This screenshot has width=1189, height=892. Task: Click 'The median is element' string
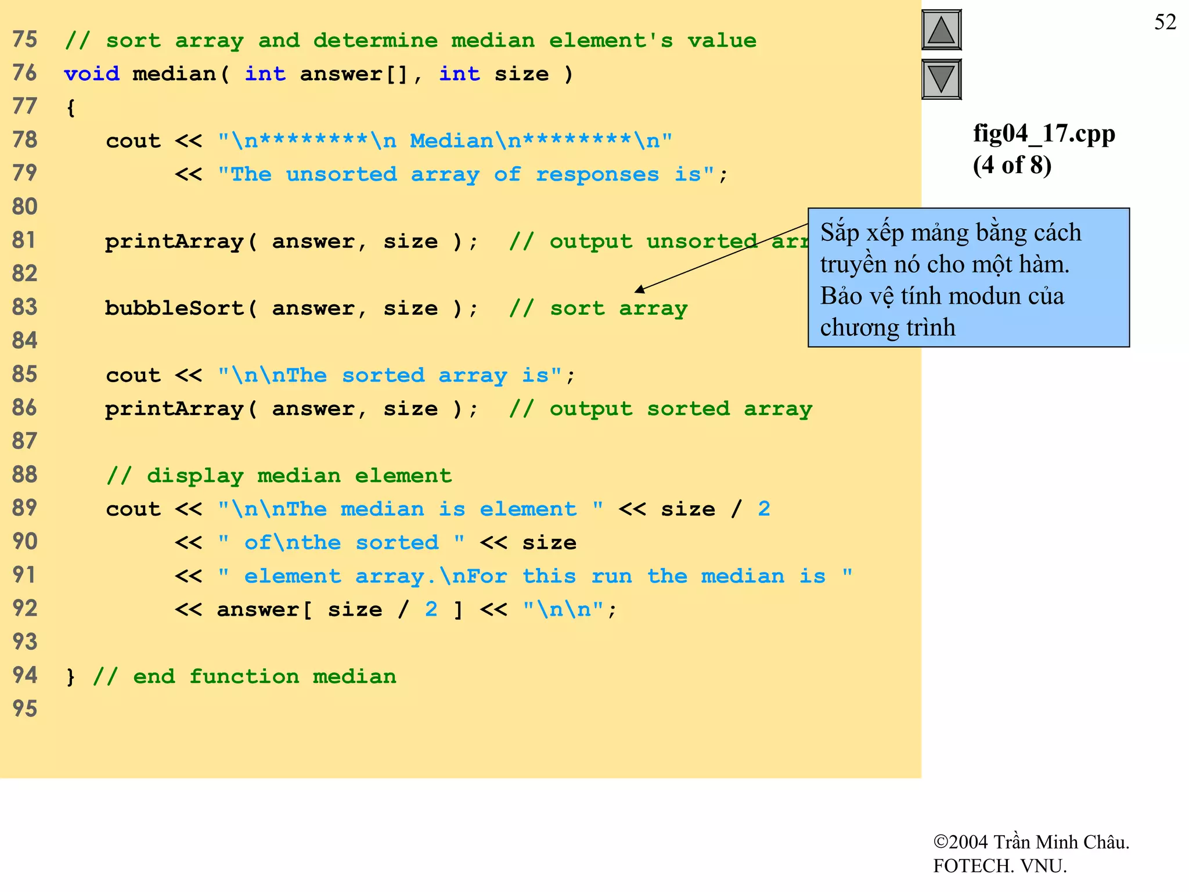(x=410, y=509)
